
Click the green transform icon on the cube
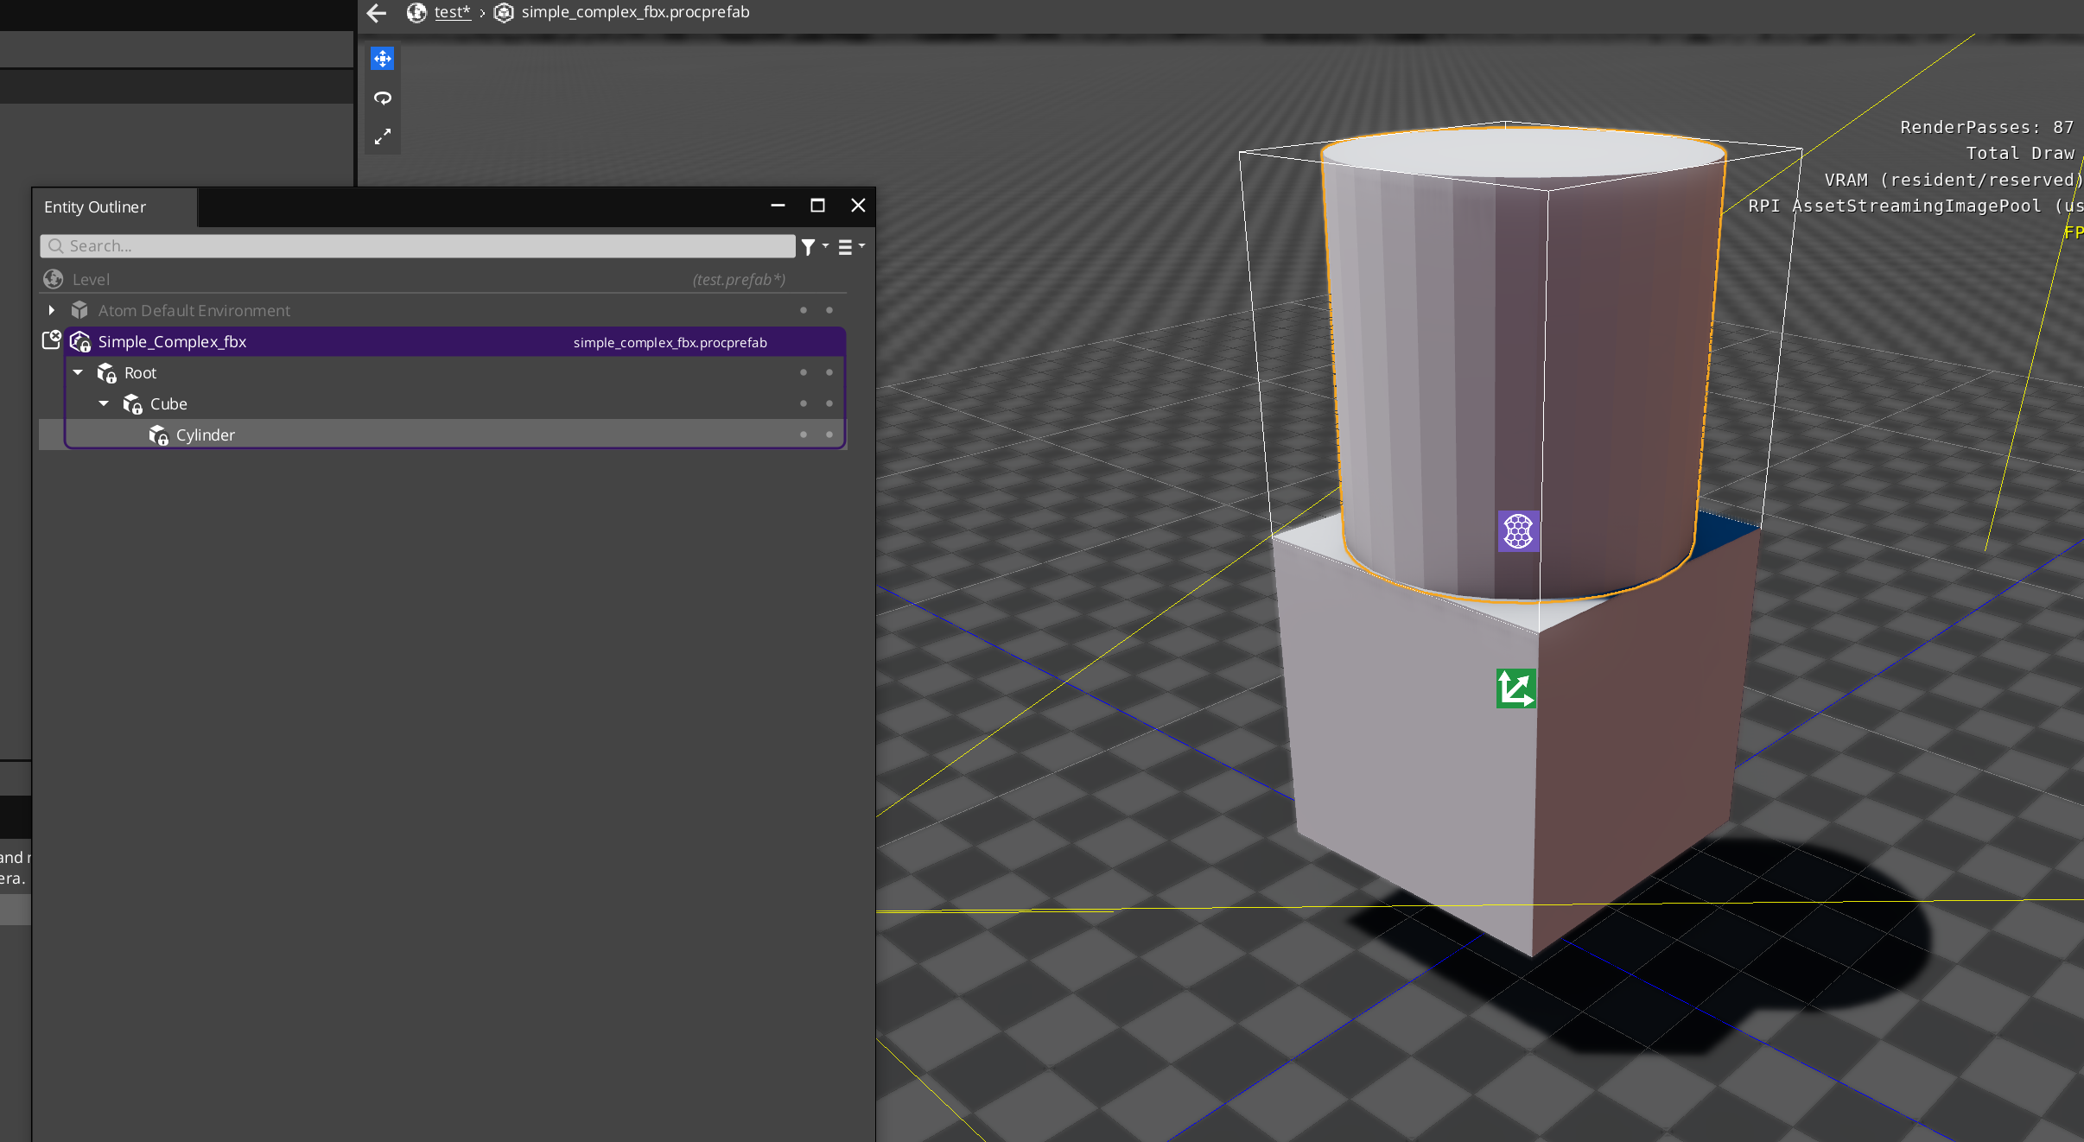[x=1515, y=688]
